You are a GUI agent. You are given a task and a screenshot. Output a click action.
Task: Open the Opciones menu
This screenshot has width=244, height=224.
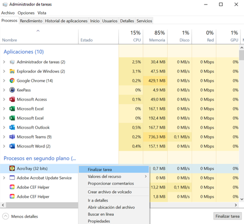click(26, 13)
